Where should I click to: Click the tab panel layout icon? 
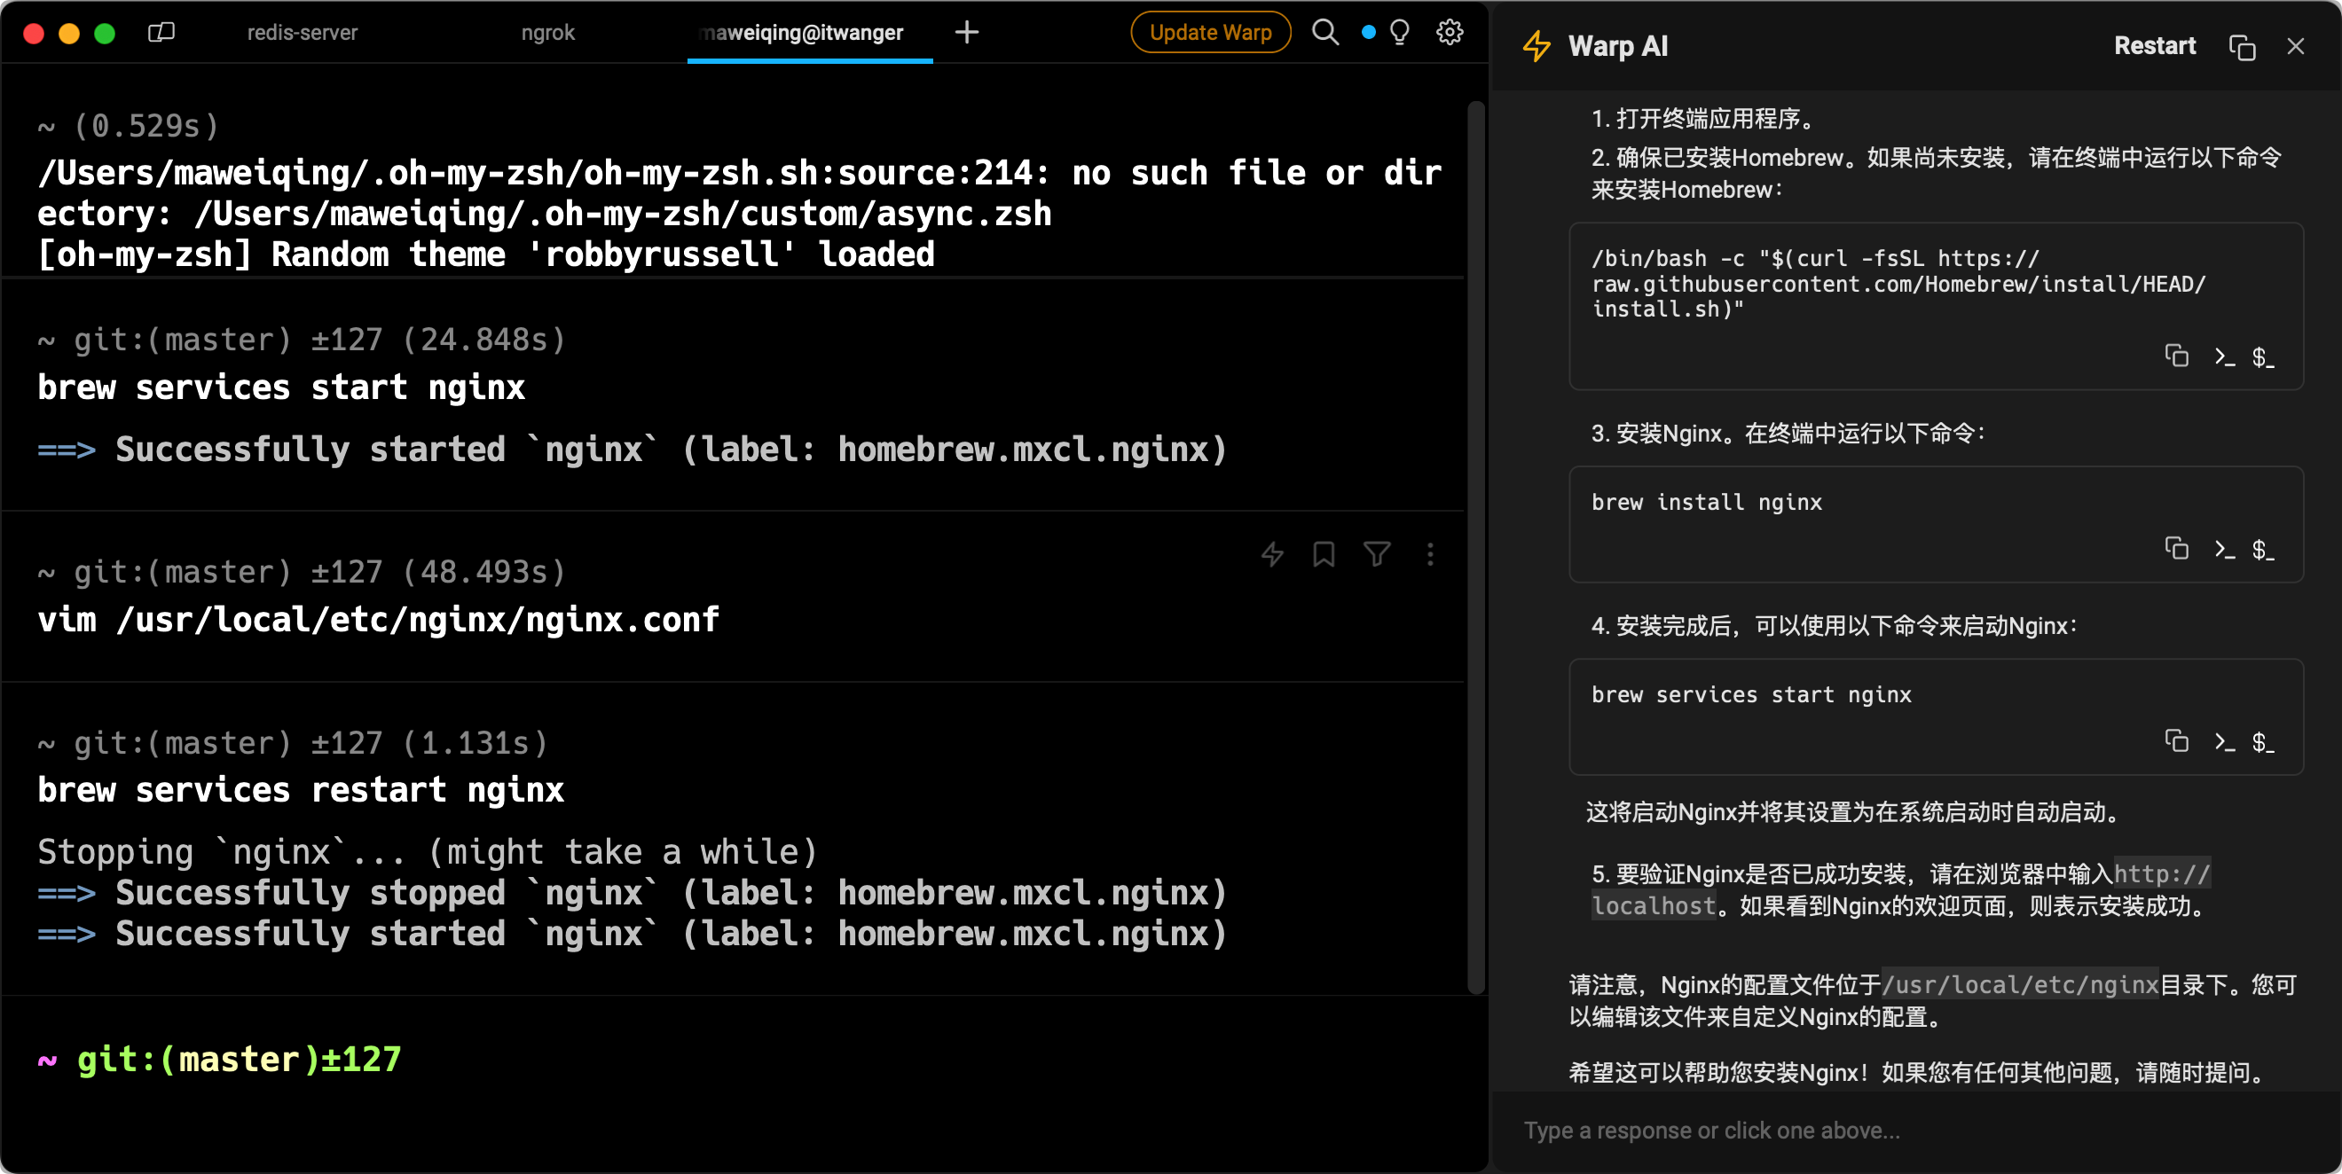[x=161, y=33]
